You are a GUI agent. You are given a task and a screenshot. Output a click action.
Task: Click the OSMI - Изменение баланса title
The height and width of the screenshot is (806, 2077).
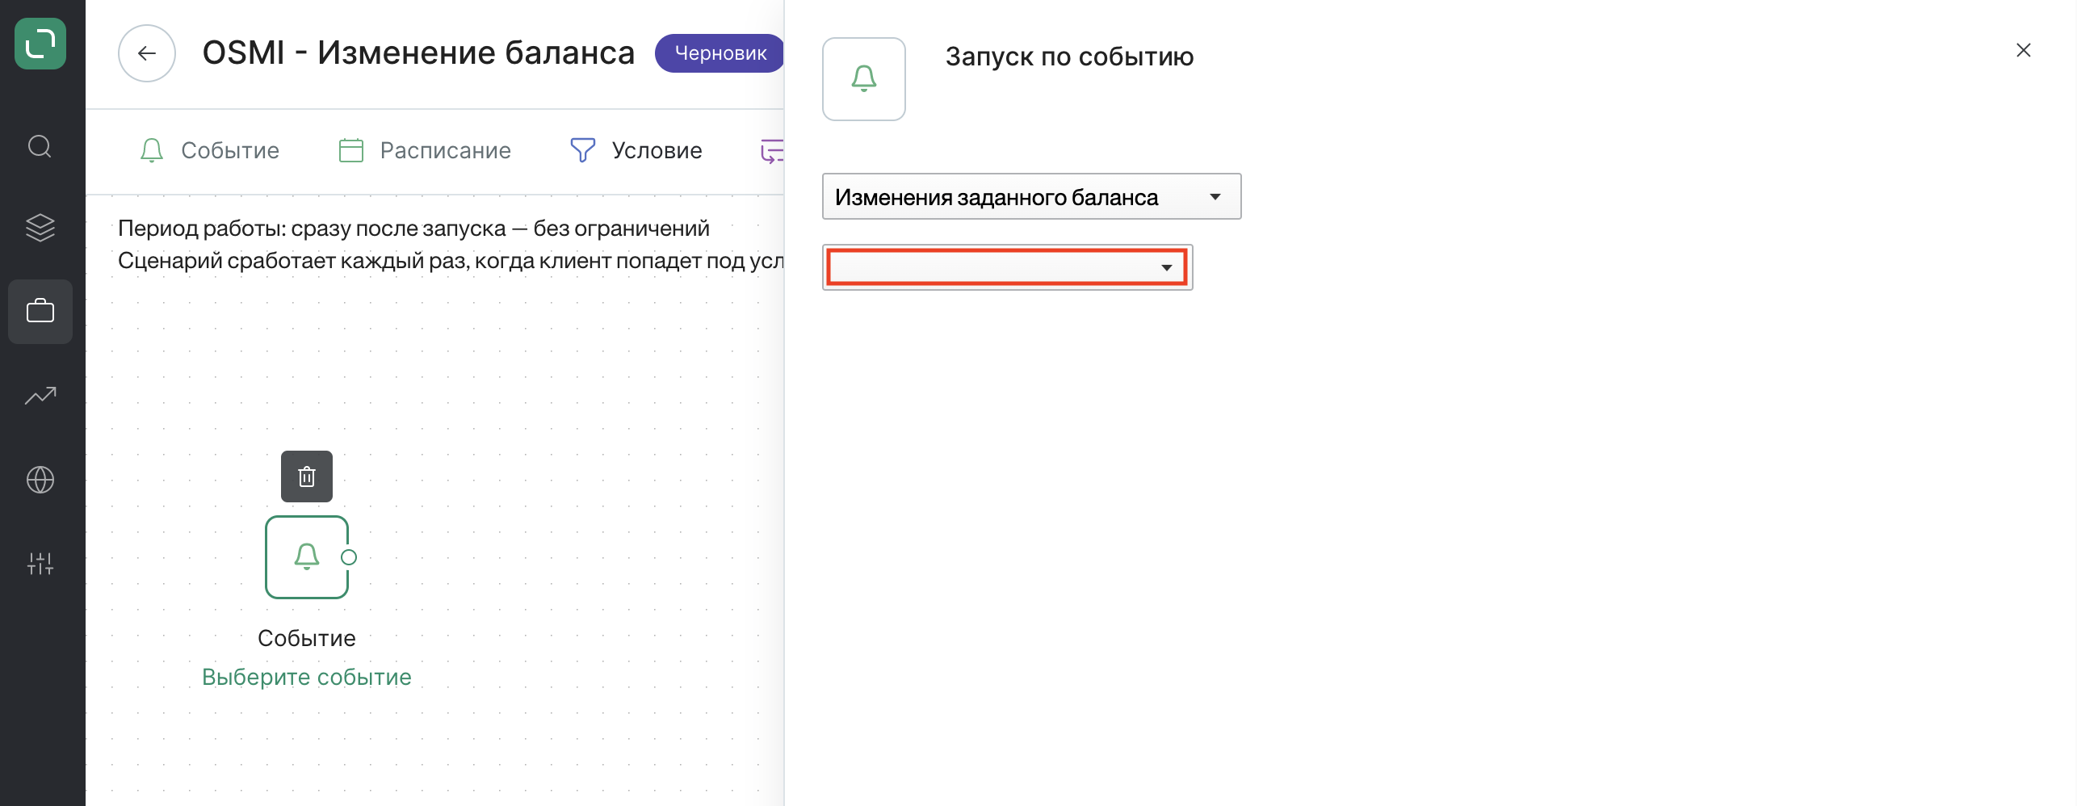tap(418, 53)
